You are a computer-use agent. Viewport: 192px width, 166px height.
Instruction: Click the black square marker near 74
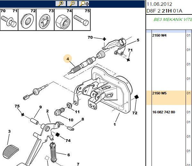tap(57, 135)
